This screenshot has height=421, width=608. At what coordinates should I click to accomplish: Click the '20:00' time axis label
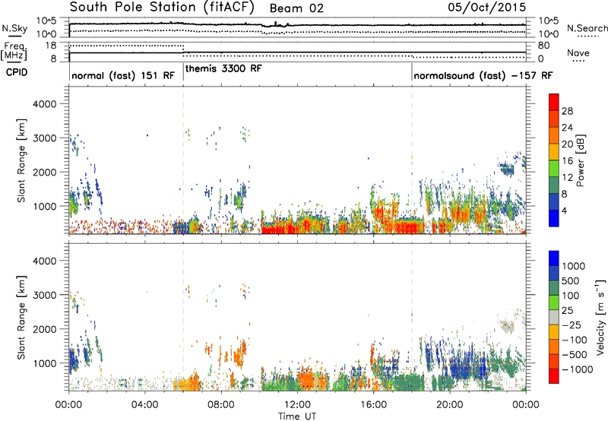coord(449,405)
